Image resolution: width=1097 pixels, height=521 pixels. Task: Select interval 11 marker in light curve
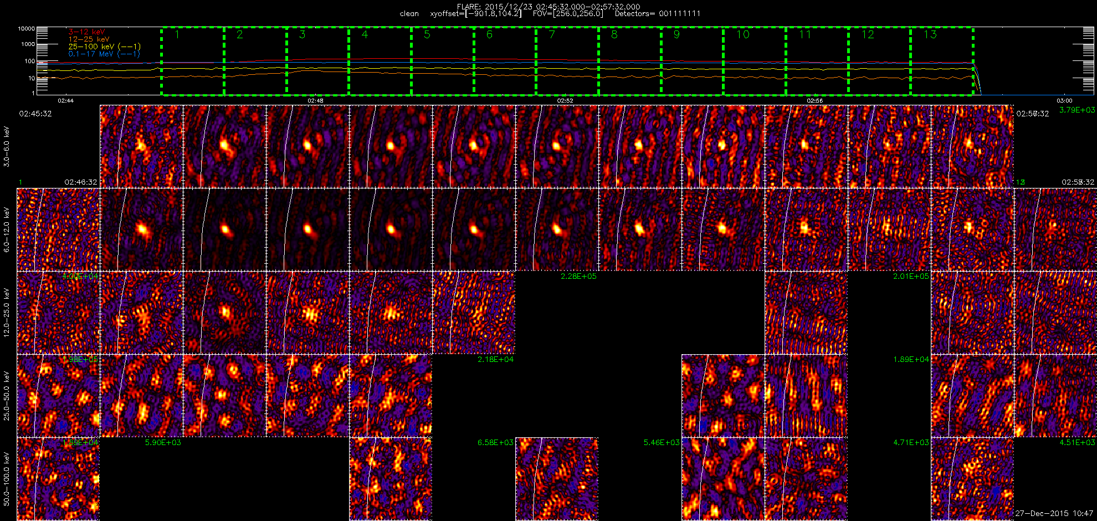tap(805, 34)
